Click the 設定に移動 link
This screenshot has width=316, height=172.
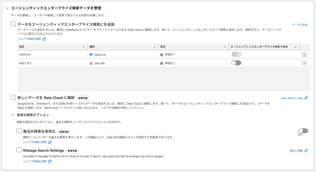pos(296,151)
